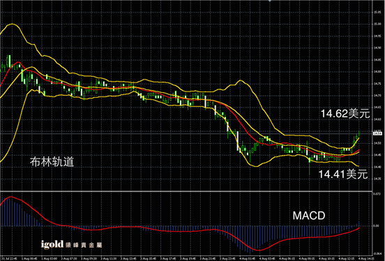Click the 14.40 price axis label
The width and height of the screenshot is (385, 261).
click(377, 167)
